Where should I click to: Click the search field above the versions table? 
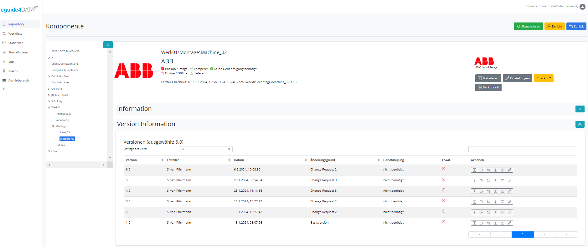[522, 149]
